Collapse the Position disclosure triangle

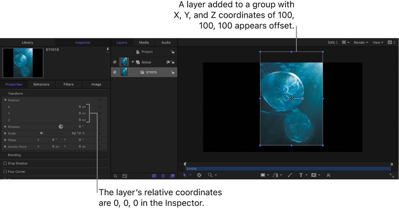tap(5, 100)
